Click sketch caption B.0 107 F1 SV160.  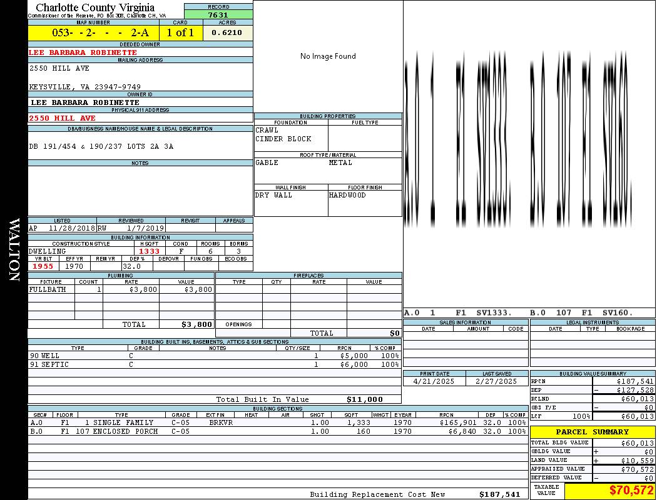581,312
